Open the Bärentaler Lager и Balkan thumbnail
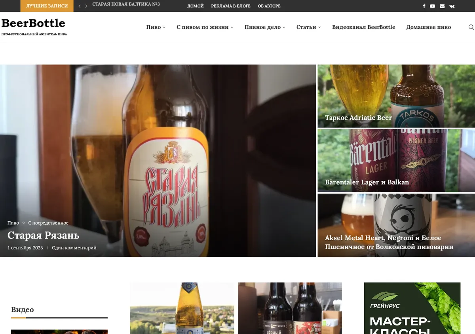Image resolution: width=475 pixels, height=334 pixels. [396, 160]
